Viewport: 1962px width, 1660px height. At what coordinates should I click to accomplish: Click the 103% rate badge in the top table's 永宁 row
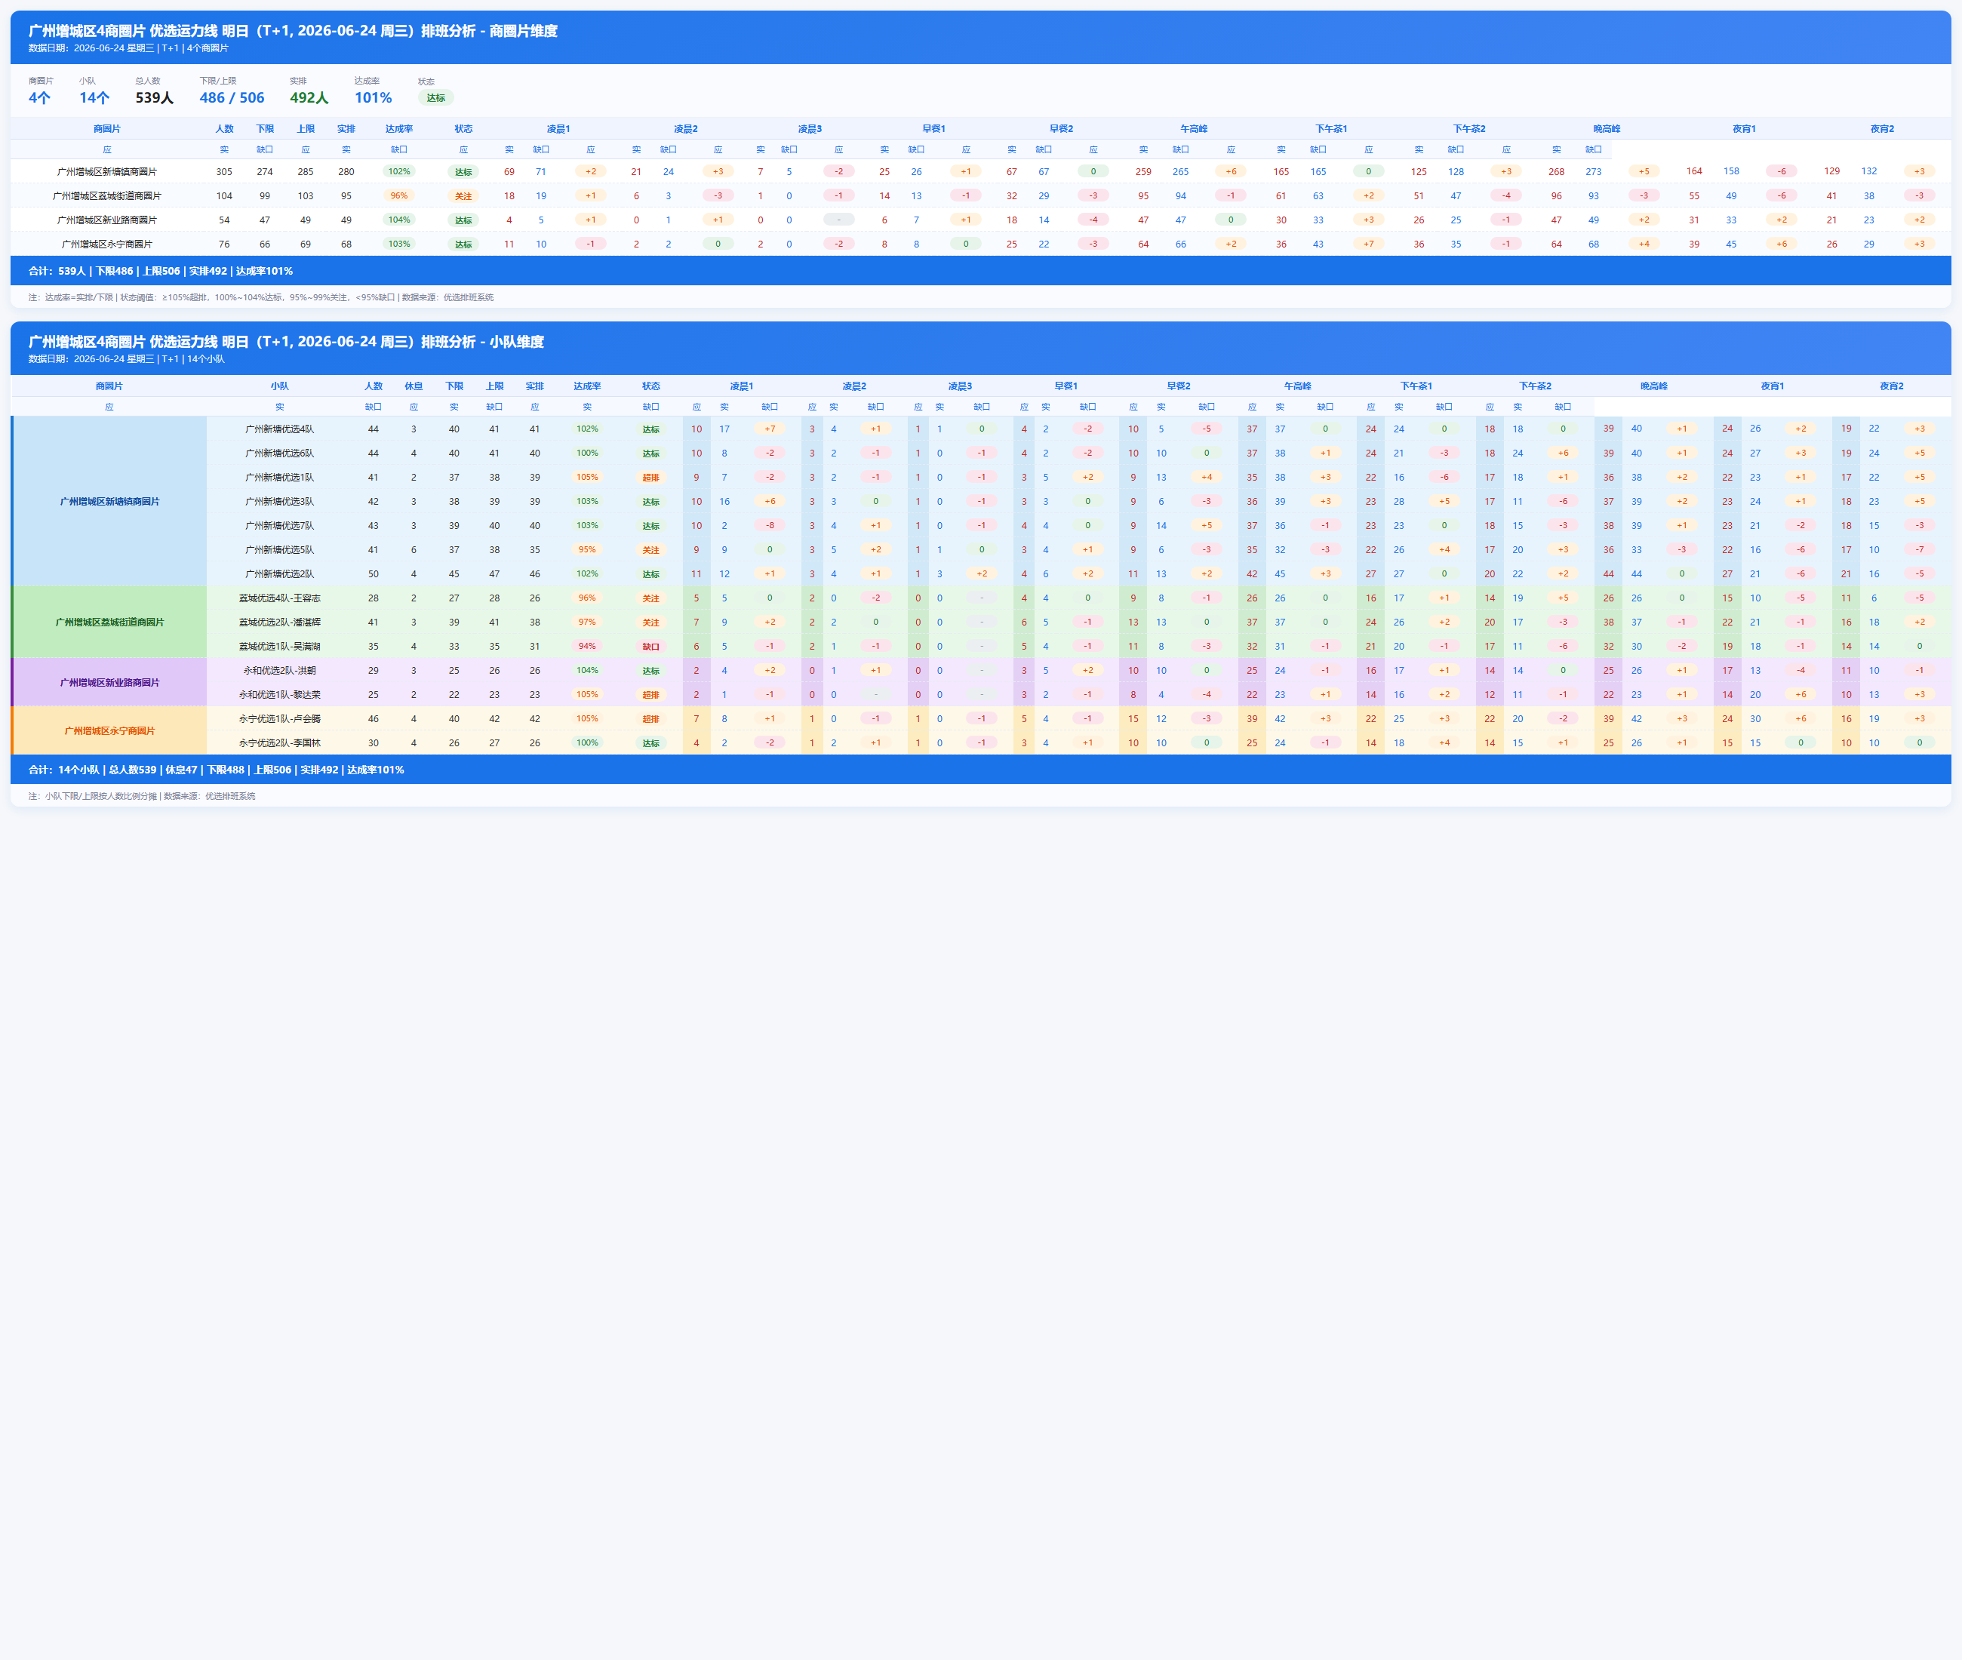(x=399, y=244)
